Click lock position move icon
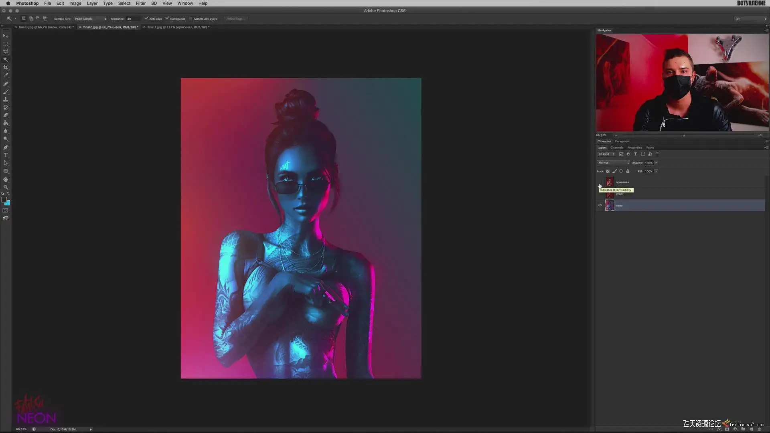This screenshot has width=770, height=433. click(621, 171)
